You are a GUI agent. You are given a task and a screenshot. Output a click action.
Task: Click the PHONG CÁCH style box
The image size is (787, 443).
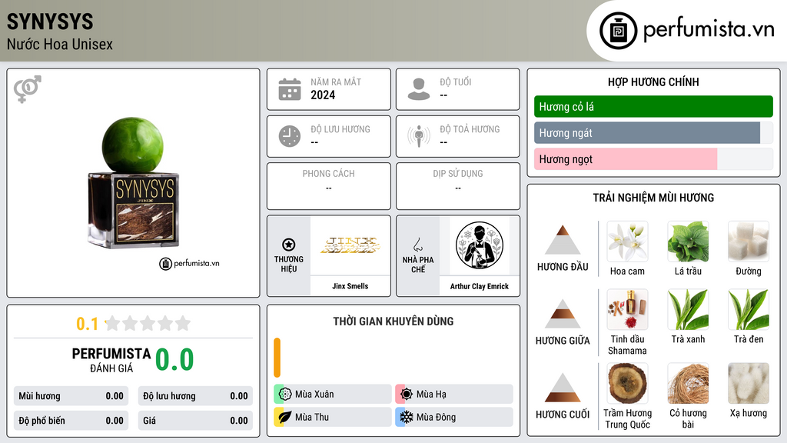tap(329, 186)
